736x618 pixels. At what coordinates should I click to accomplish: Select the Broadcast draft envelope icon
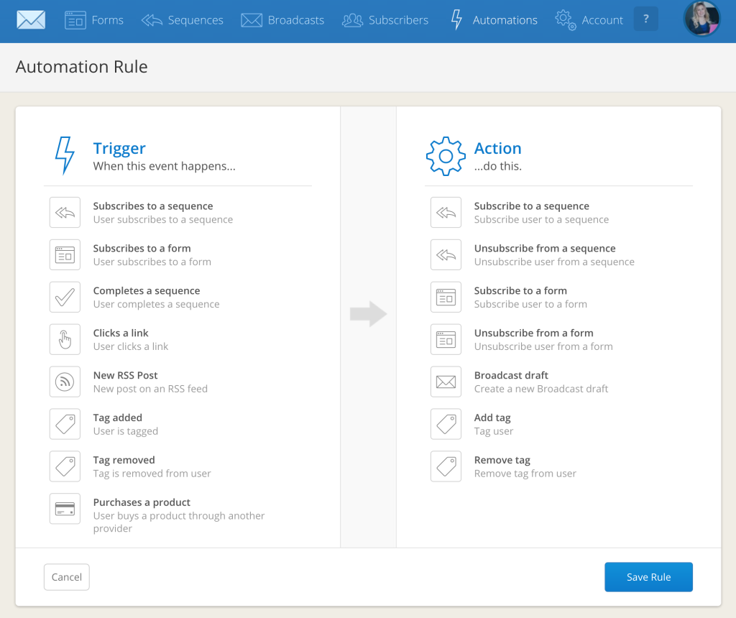pos(446,382)
